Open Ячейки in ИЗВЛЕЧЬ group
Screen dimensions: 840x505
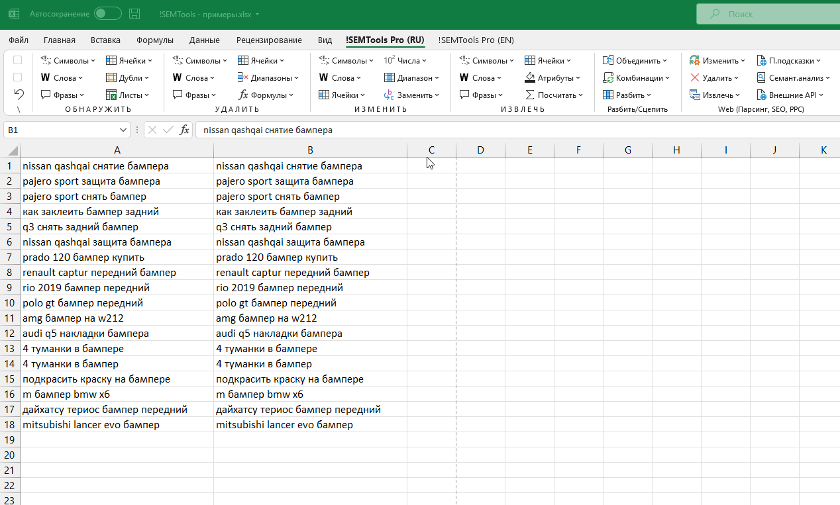pyautogui.click(x=548, y=60)
